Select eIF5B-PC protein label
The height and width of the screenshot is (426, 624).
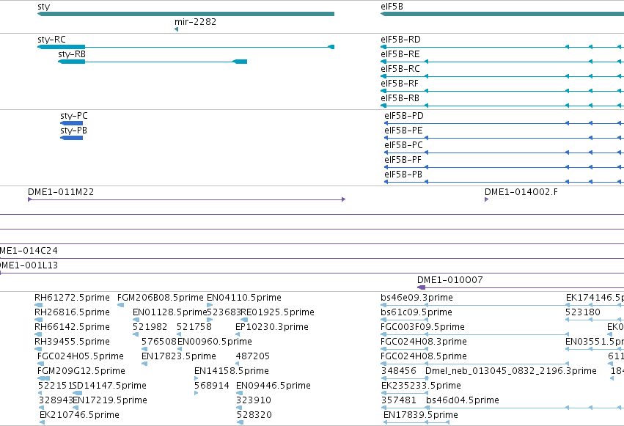(403, 145)
